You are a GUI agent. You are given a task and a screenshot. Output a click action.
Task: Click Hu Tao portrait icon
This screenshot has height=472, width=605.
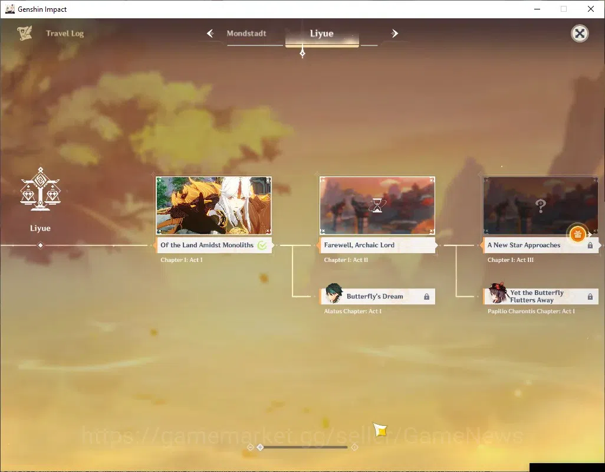(498, 293)
